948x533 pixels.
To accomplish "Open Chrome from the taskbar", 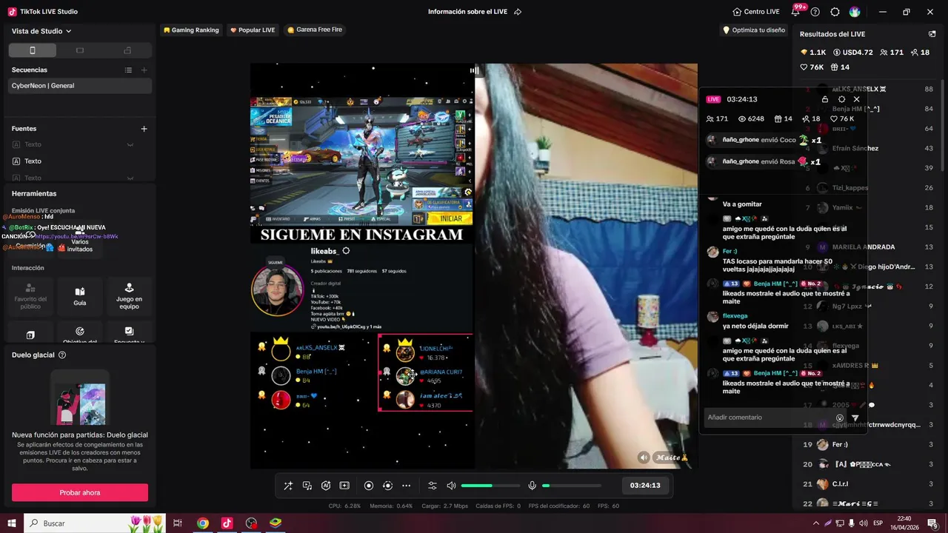I will [203, 523].
